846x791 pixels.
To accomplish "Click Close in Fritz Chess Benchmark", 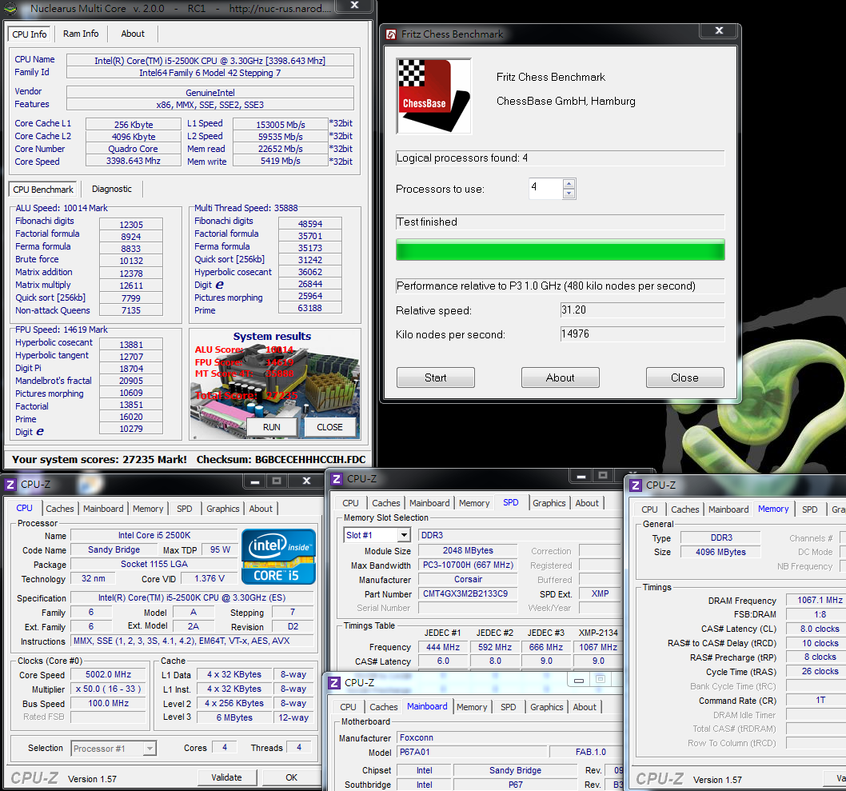I will click(x=684, y=378).
